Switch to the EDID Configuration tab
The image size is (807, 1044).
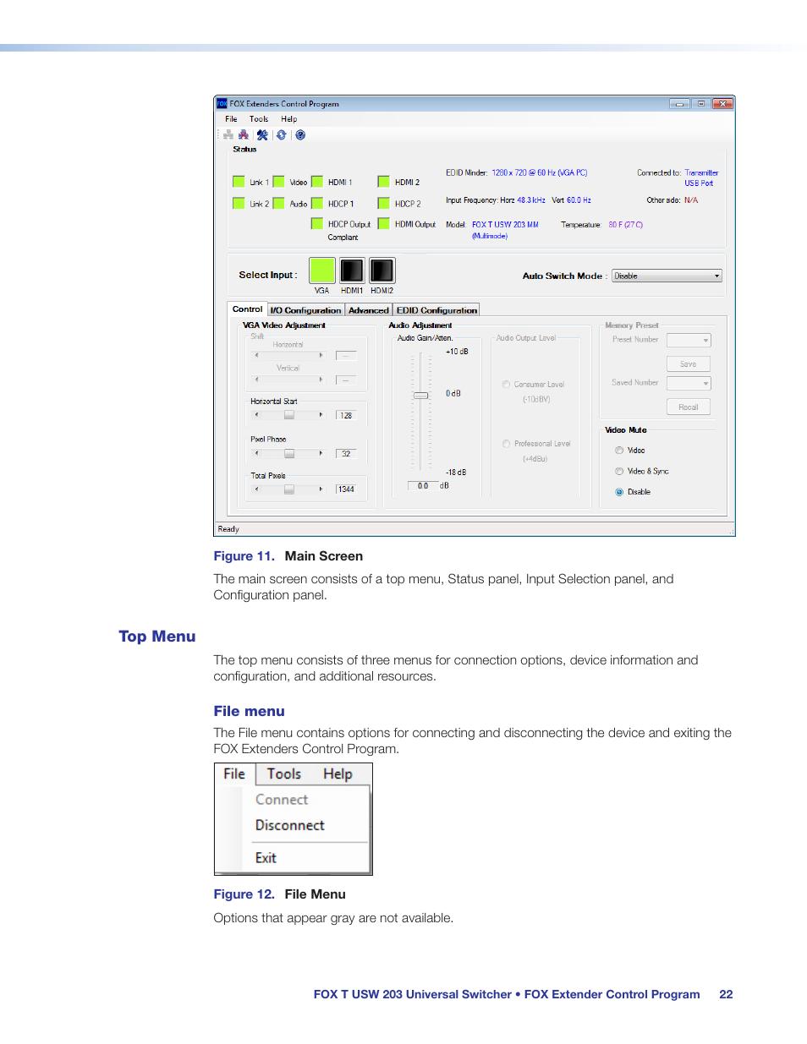[x=436, y=310]
